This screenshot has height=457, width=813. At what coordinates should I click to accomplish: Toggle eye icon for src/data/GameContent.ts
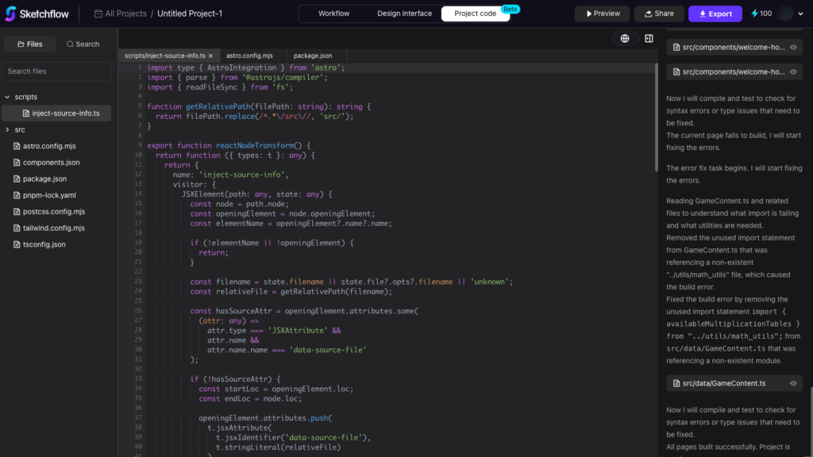point(793,384)
